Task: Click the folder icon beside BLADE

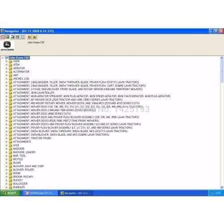Action: pos(10,163)
